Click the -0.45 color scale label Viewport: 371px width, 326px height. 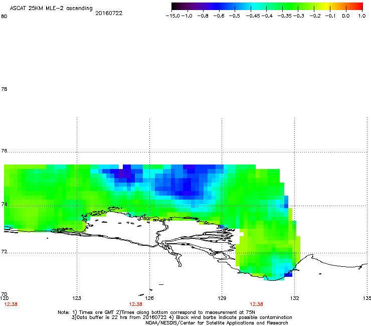tap(253, 16)
